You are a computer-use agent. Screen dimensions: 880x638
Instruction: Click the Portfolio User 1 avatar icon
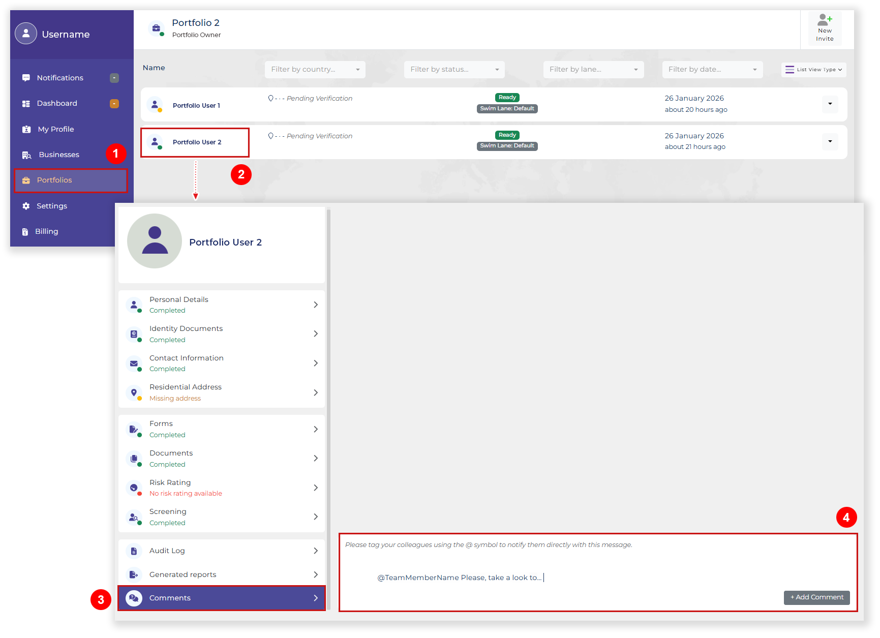click(x=155, y=104)
